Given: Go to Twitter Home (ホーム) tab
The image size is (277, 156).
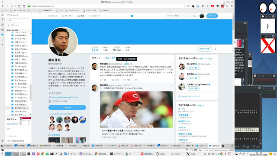Looking at the screenshot, I should point(53,16).
